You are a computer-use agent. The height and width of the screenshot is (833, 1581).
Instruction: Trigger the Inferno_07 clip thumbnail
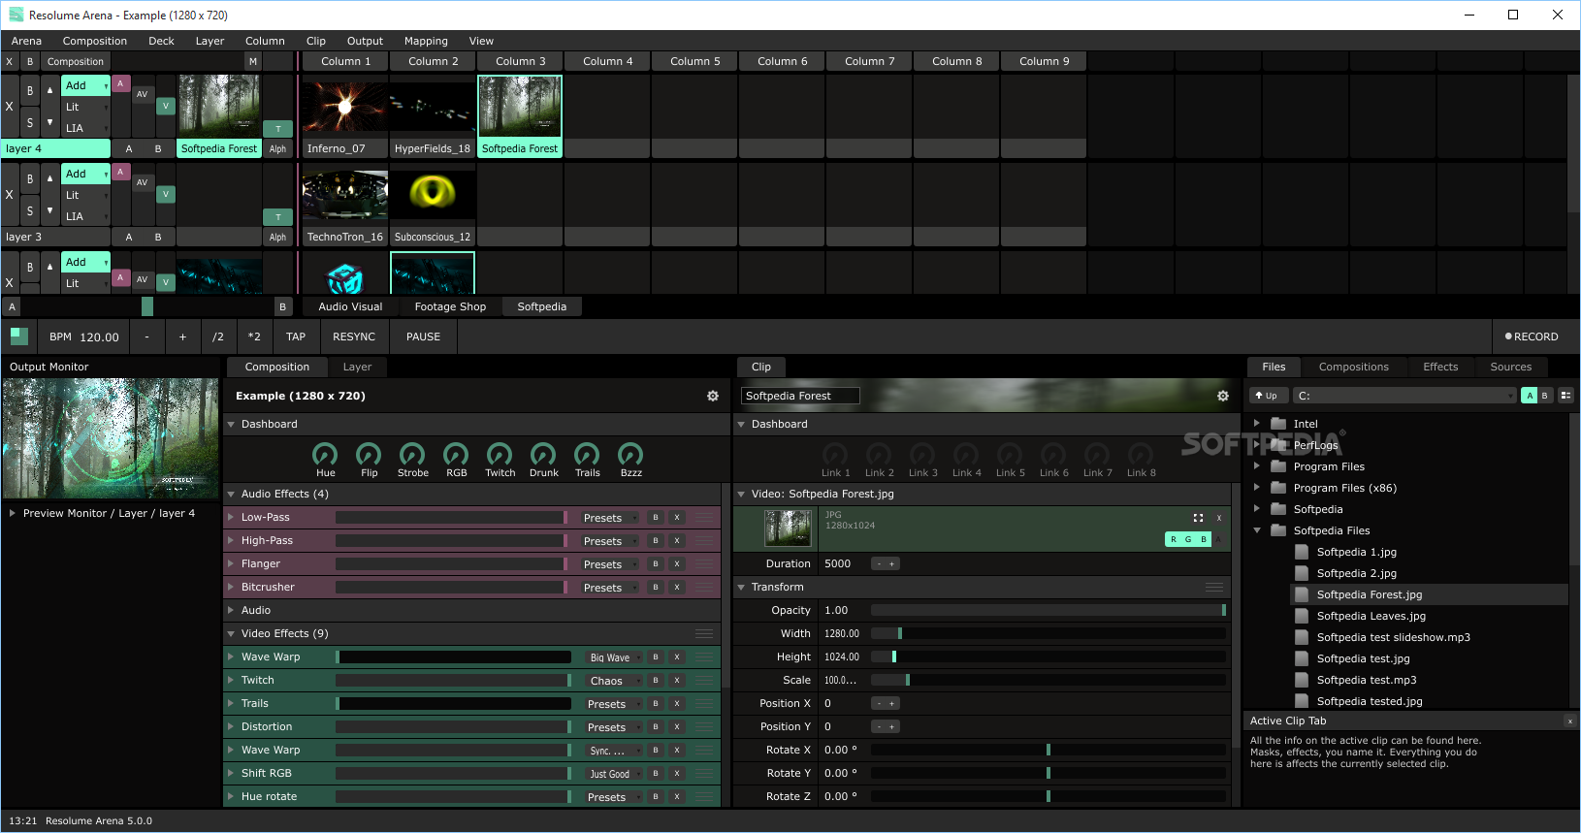pos(344,107)
